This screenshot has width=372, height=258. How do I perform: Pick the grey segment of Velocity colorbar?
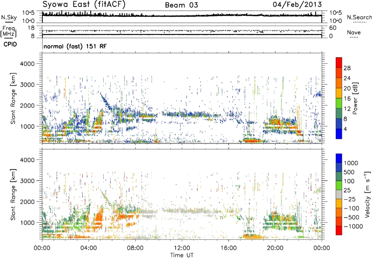pyautogui.click(x=339, y=194)
